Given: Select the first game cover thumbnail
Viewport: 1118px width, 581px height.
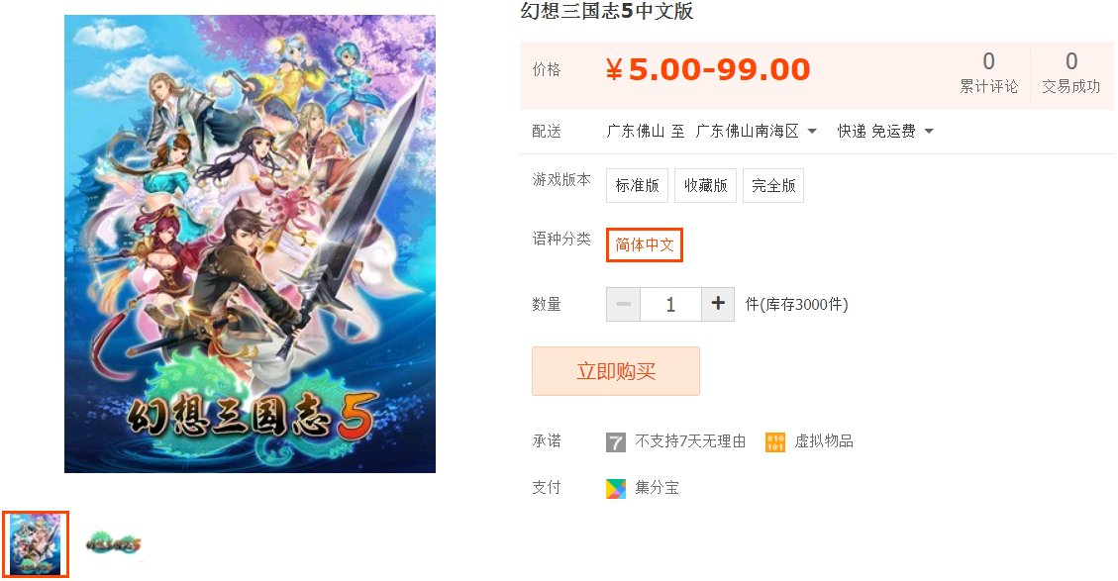Looking at the screenshot, I should pyautogui.click(x=36, y=544).
